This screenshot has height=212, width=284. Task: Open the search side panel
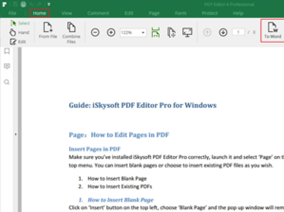coord(7,82)
